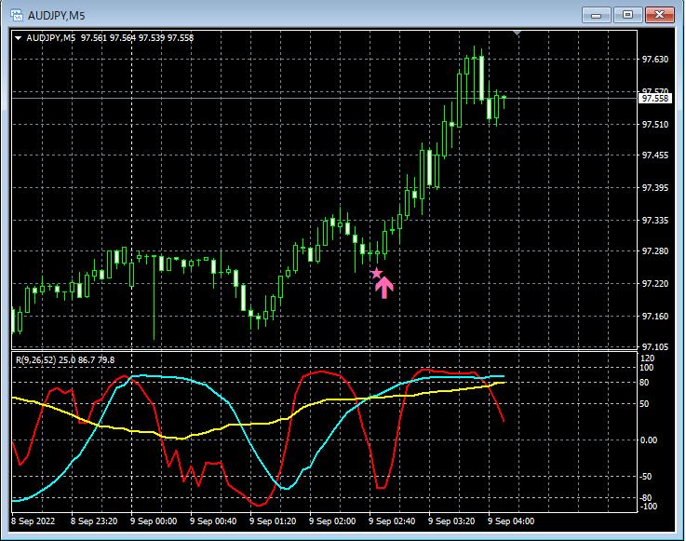Click the 8 Sep 23:20 time label

coord(94,521)
